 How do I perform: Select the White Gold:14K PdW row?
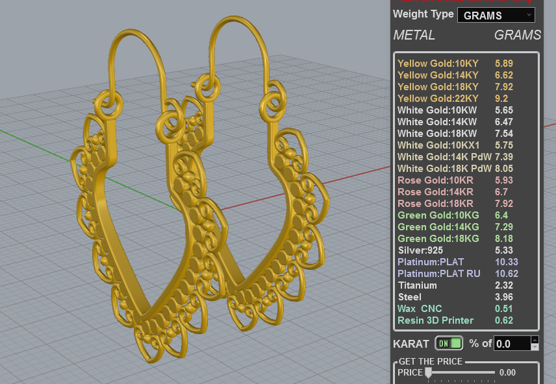click(466, 157)
